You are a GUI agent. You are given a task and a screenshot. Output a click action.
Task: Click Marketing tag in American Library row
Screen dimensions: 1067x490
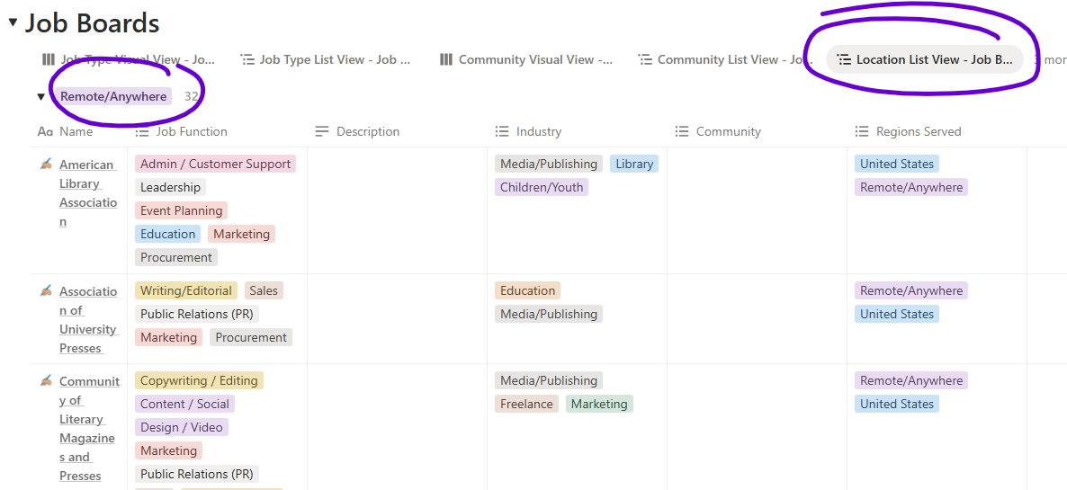242,234
